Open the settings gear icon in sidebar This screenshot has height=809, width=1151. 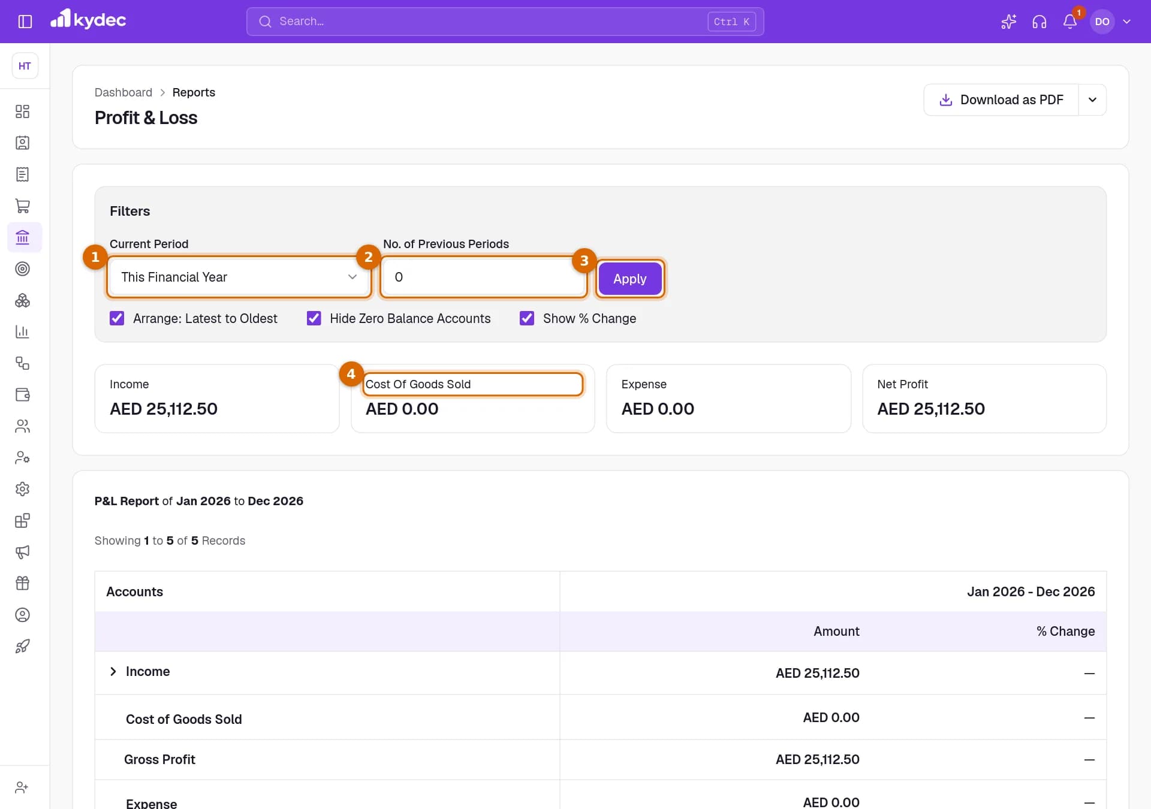[22, 489]
